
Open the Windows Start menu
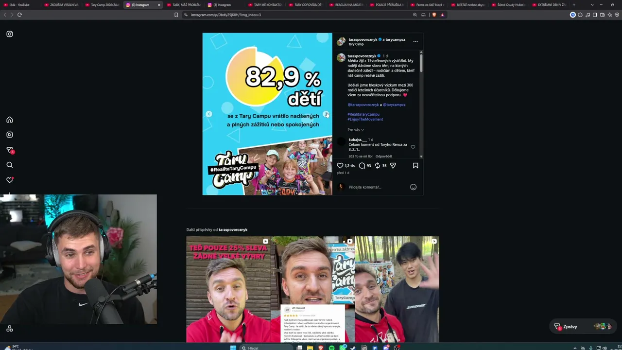tap(233, 348)
